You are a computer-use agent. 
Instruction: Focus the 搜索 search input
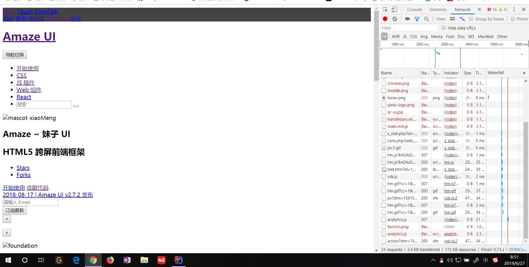click(x=44, y=105)
